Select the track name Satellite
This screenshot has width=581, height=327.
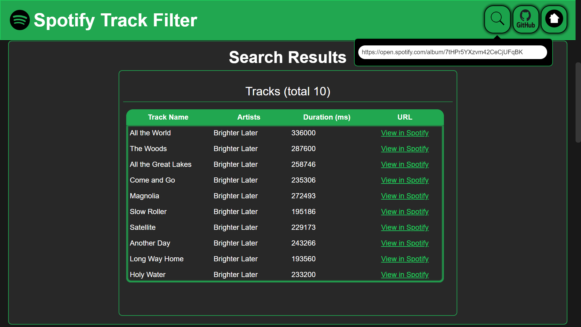point(143,227)
